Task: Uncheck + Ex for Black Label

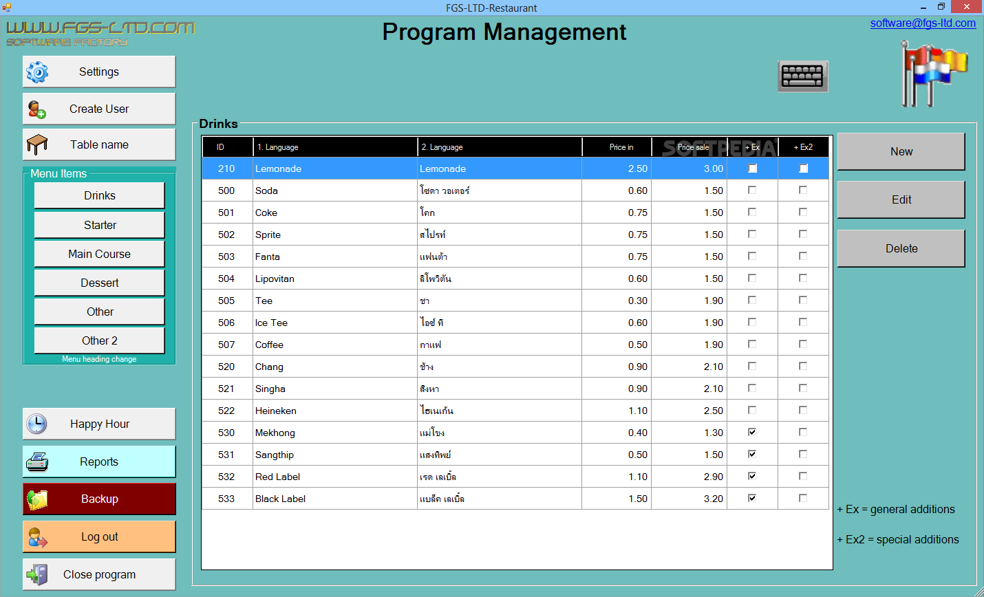Action: [x=752, y=499]
